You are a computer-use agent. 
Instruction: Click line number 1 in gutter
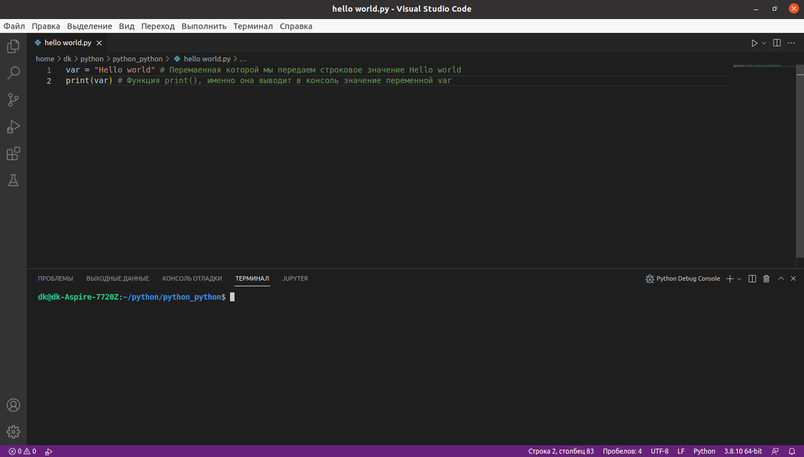pyautogui.click(x=49, y=70)
